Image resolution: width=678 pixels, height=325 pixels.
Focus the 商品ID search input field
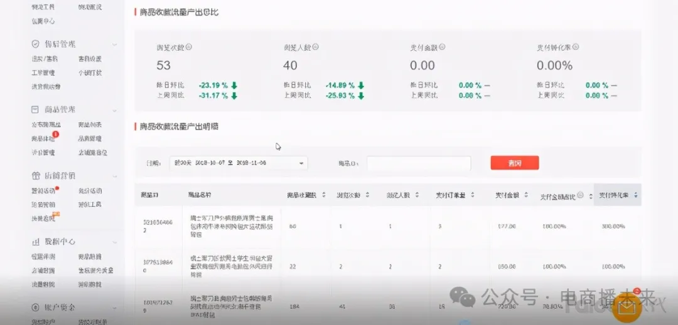(x=419, y=163)
